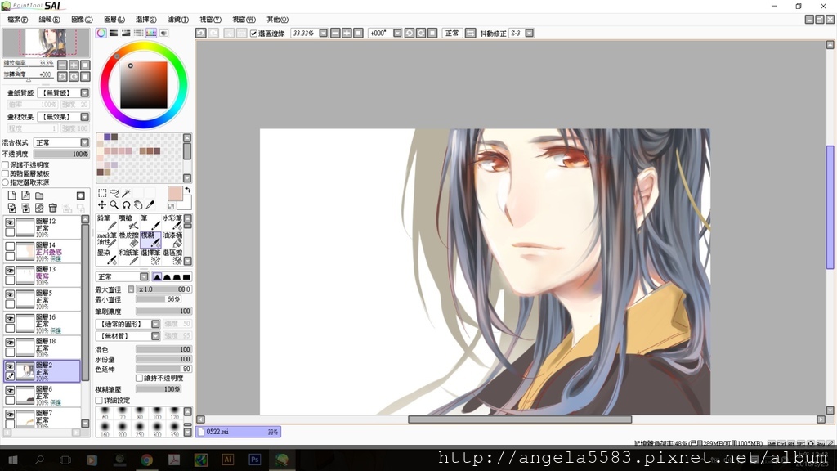Enable 剪貼圖層蒙板 checkbox
The height and width of the screenshot is (471, 837).
[x=6, y=173]
